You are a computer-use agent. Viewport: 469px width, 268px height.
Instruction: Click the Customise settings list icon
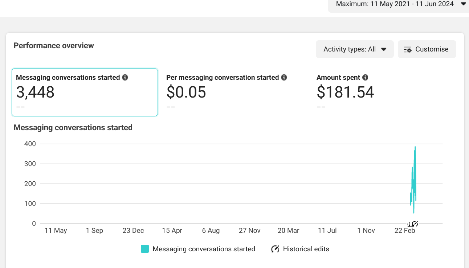click(408, 49)
